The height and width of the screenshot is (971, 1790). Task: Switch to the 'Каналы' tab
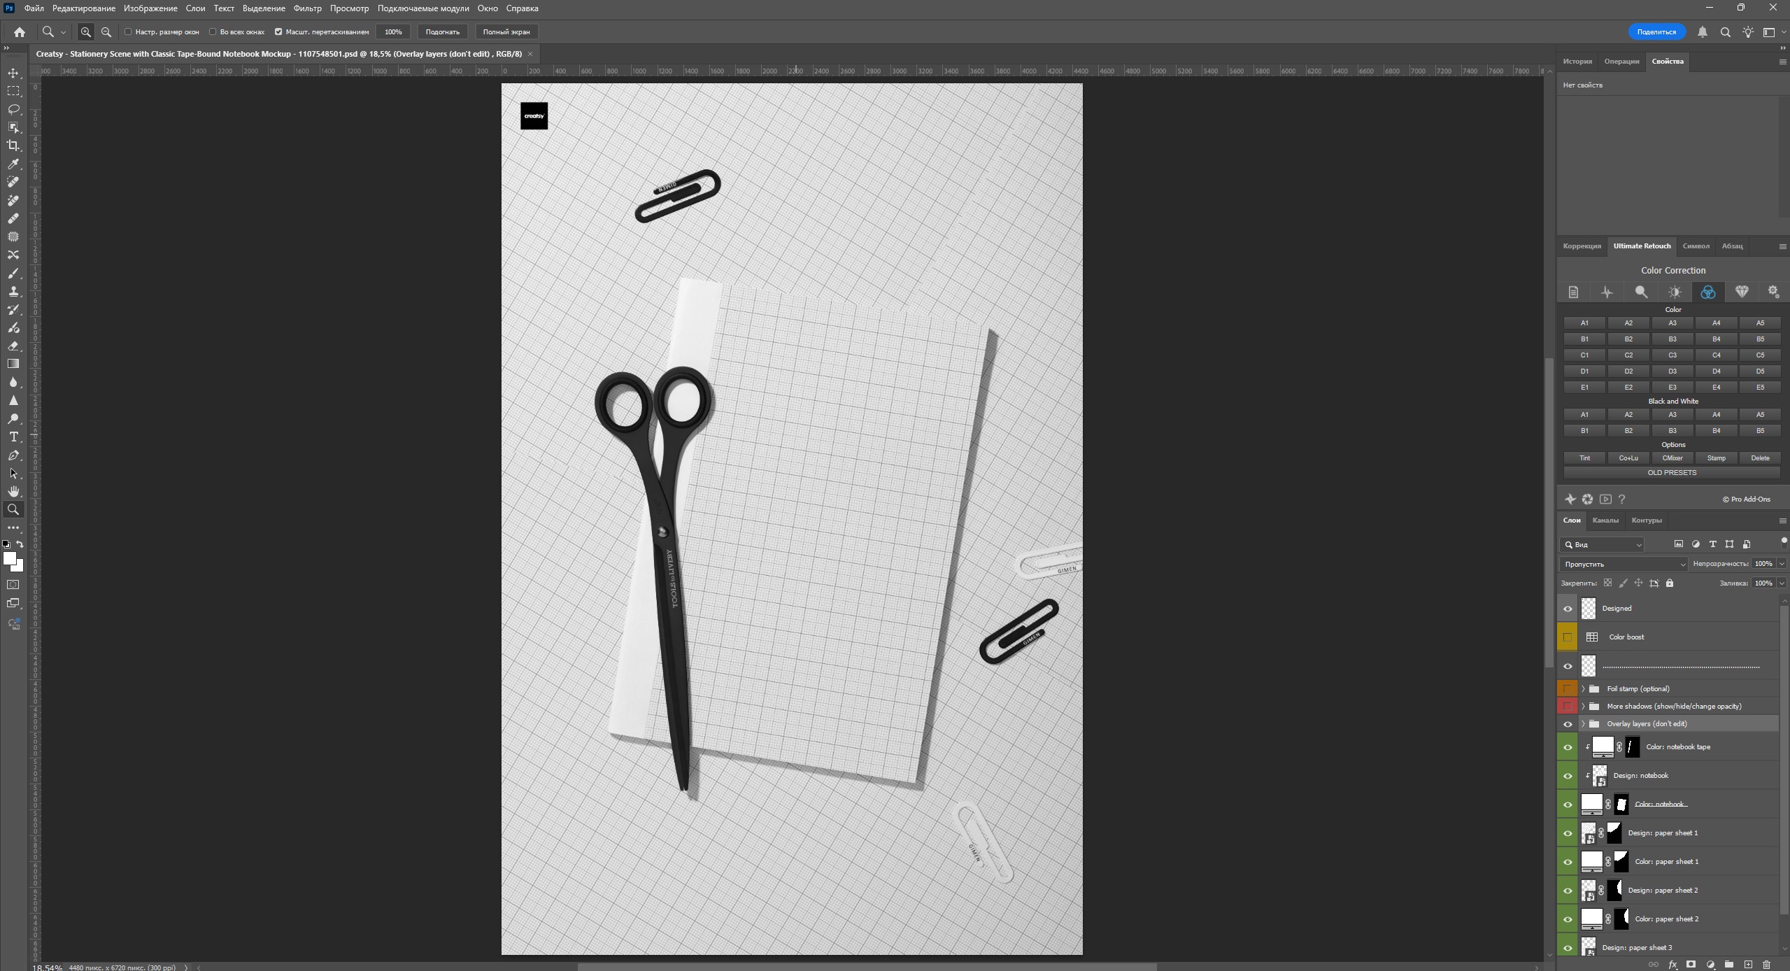(1605, 520)
